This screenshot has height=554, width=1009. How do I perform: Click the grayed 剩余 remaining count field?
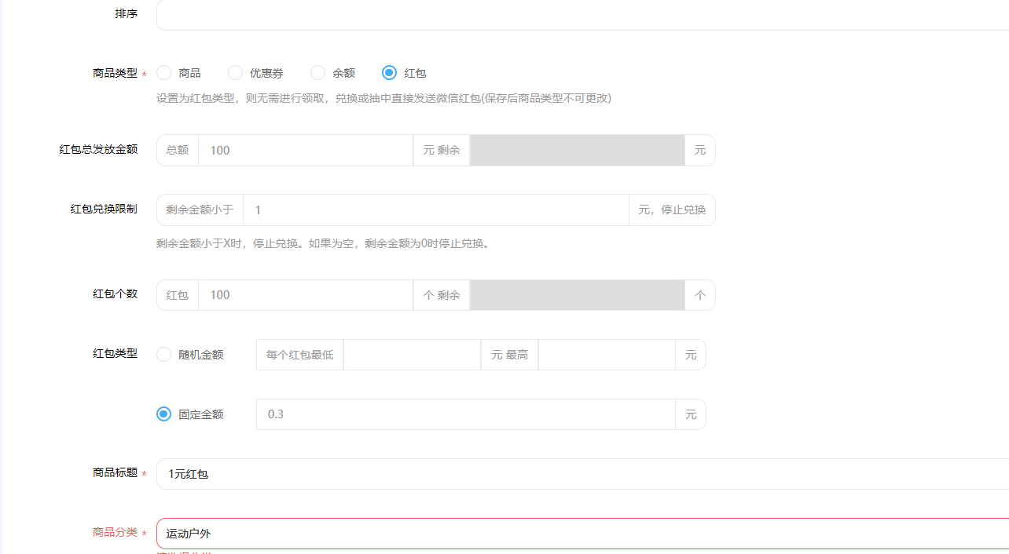point(576,294)
